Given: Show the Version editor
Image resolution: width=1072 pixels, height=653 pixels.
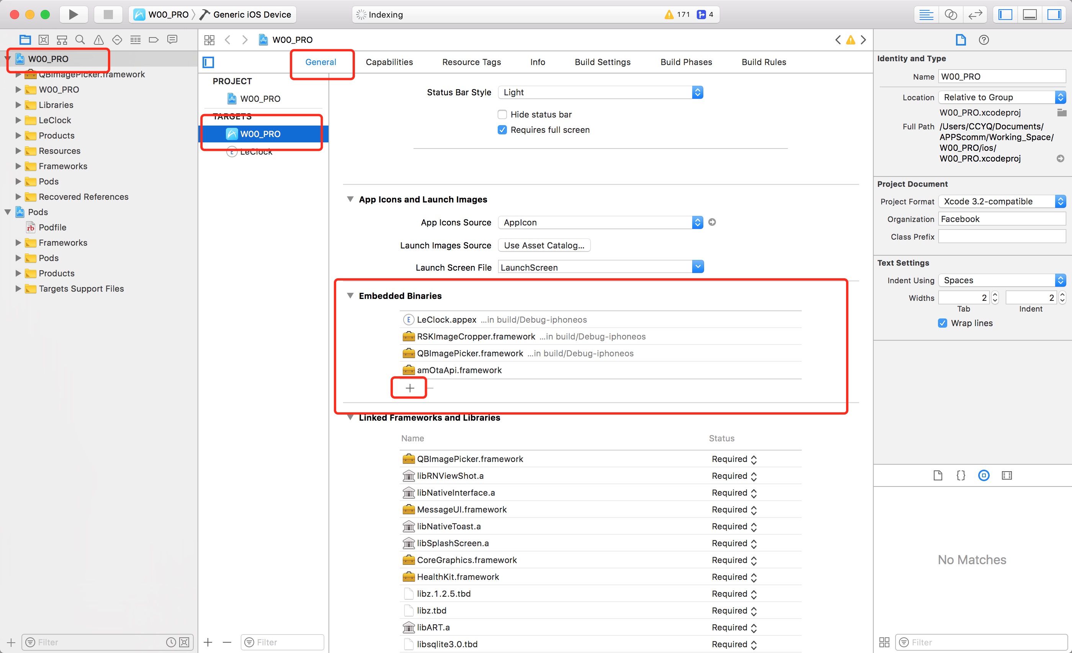Looking at the screenshot, I should coord(975,15).
